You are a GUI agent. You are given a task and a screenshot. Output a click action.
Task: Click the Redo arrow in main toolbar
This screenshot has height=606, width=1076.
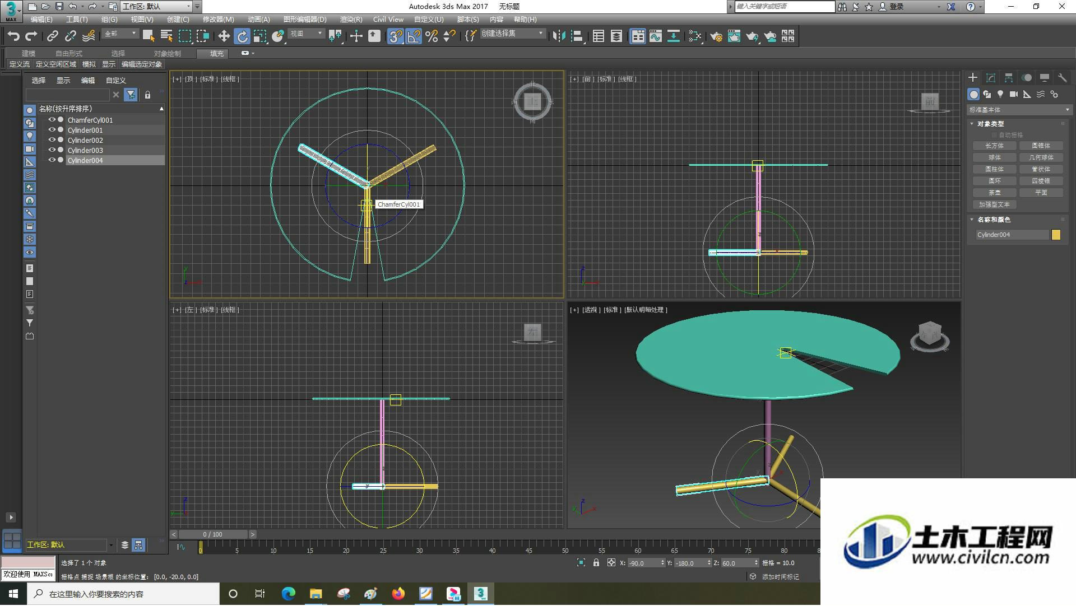pos(31,36)
